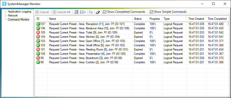The width and height of the screenshot is (231, 98).
Task: Click time created 16:47:01.021
Action: coord(196,62)
